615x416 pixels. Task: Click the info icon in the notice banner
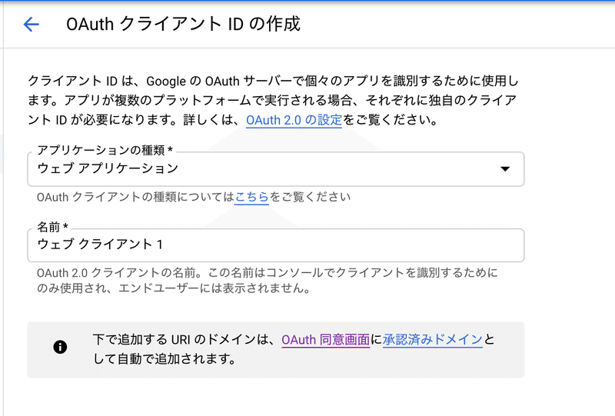(60, 348)
